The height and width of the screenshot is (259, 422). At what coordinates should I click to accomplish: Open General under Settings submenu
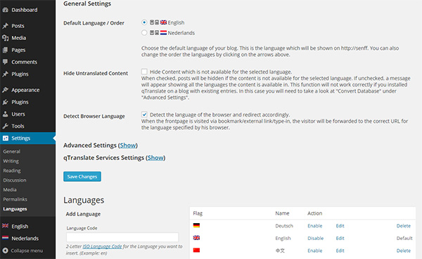click(11, 152)
